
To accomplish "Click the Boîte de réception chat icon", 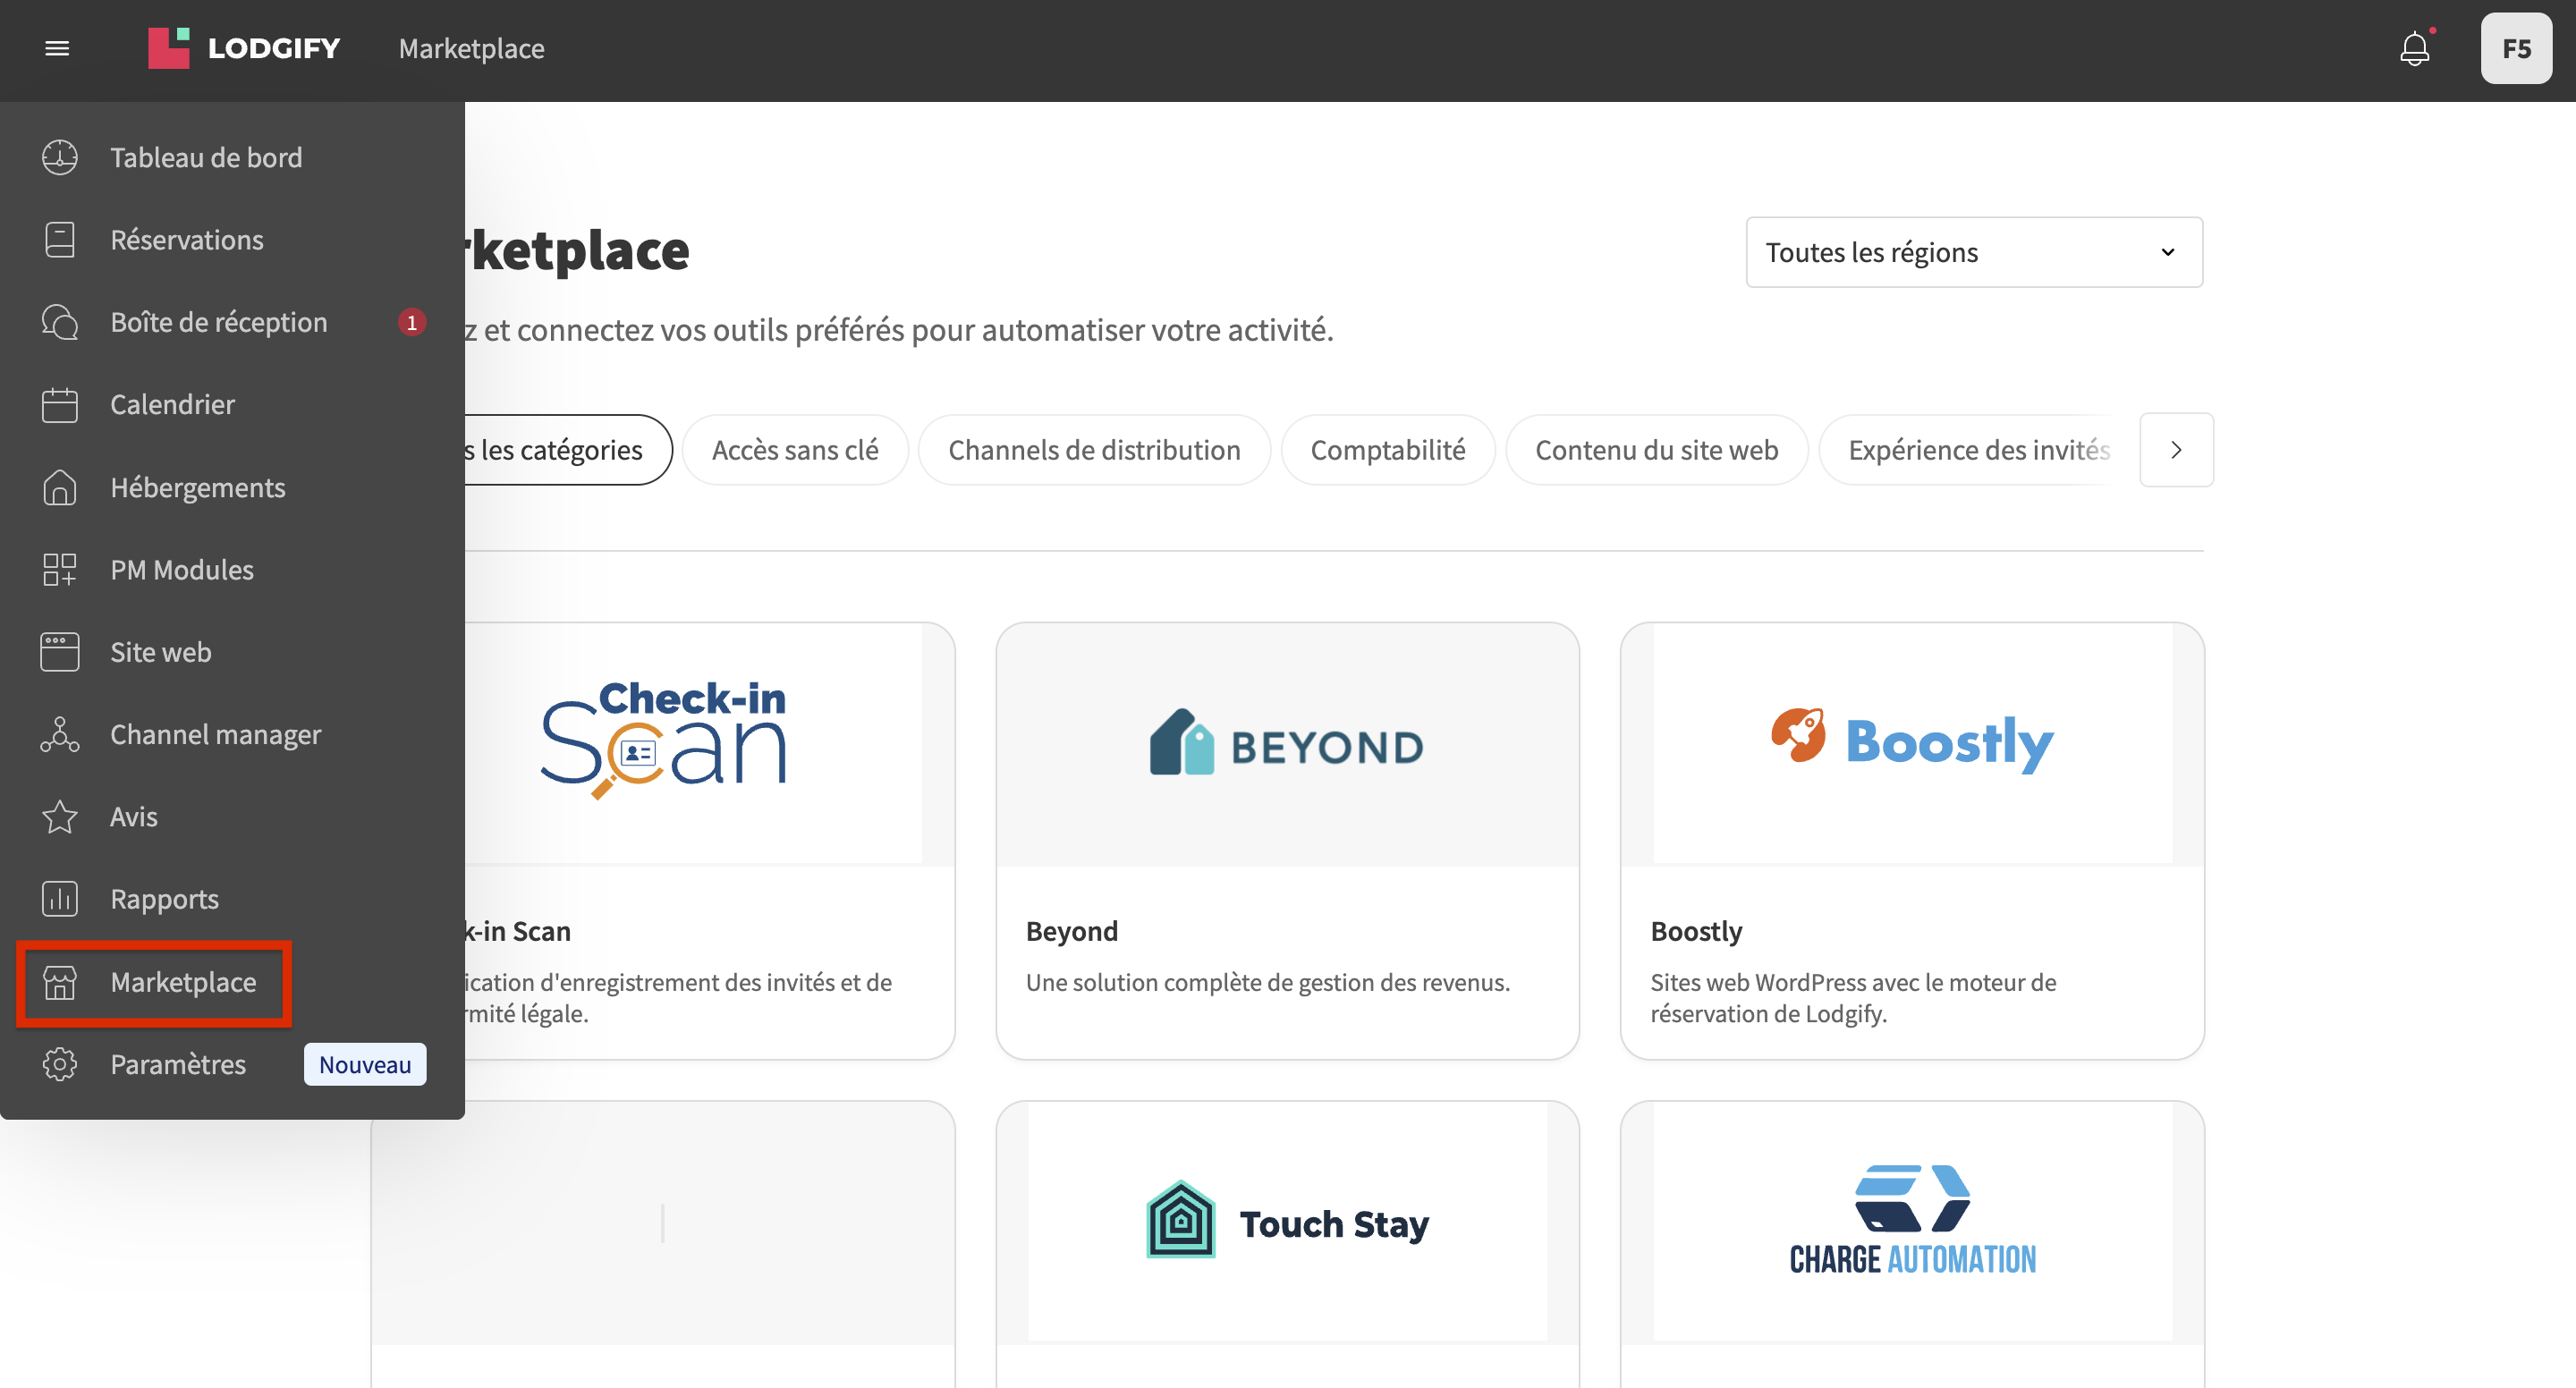I will coord(59,322).
